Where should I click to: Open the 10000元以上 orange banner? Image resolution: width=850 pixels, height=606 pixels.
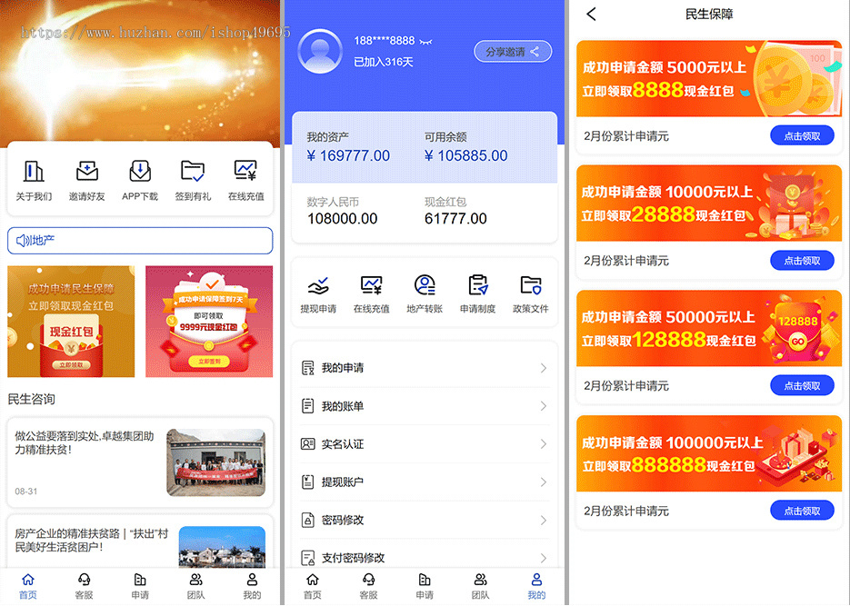[709, 204]
